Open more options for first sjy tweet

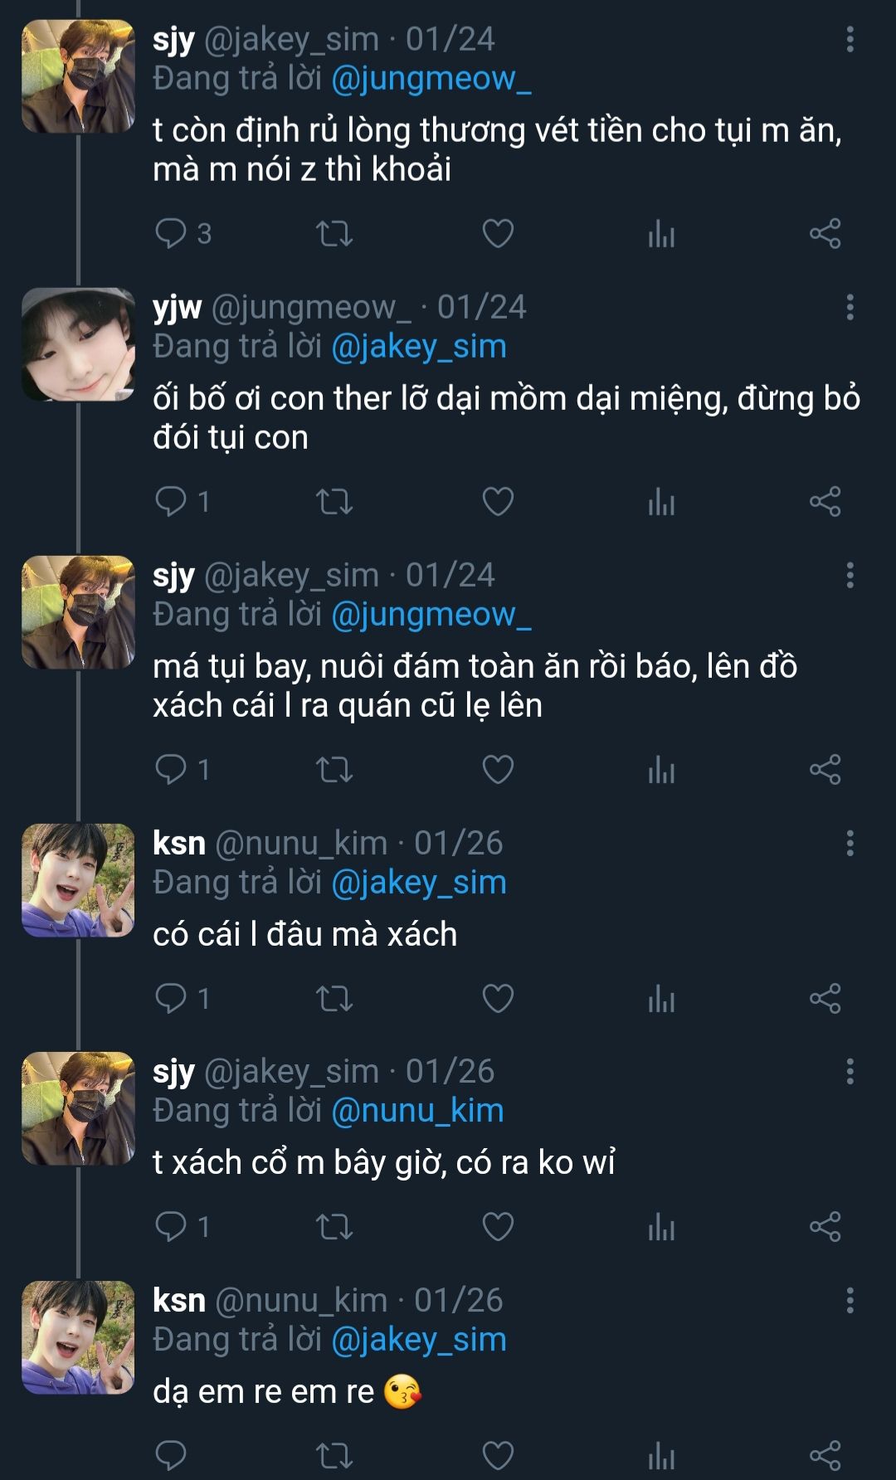click(x=850, y=39)
